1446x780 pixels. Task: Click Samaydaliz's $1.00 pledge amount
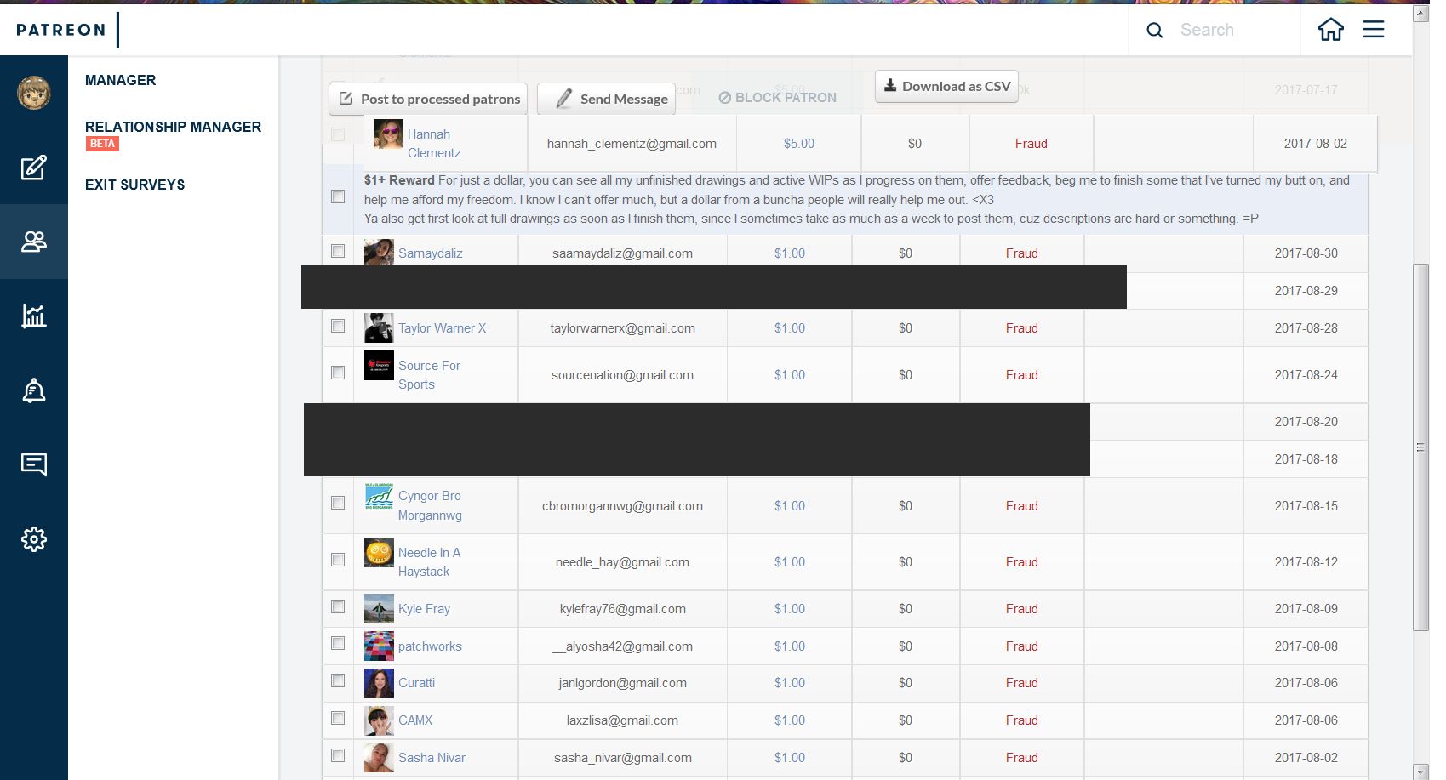790,253
